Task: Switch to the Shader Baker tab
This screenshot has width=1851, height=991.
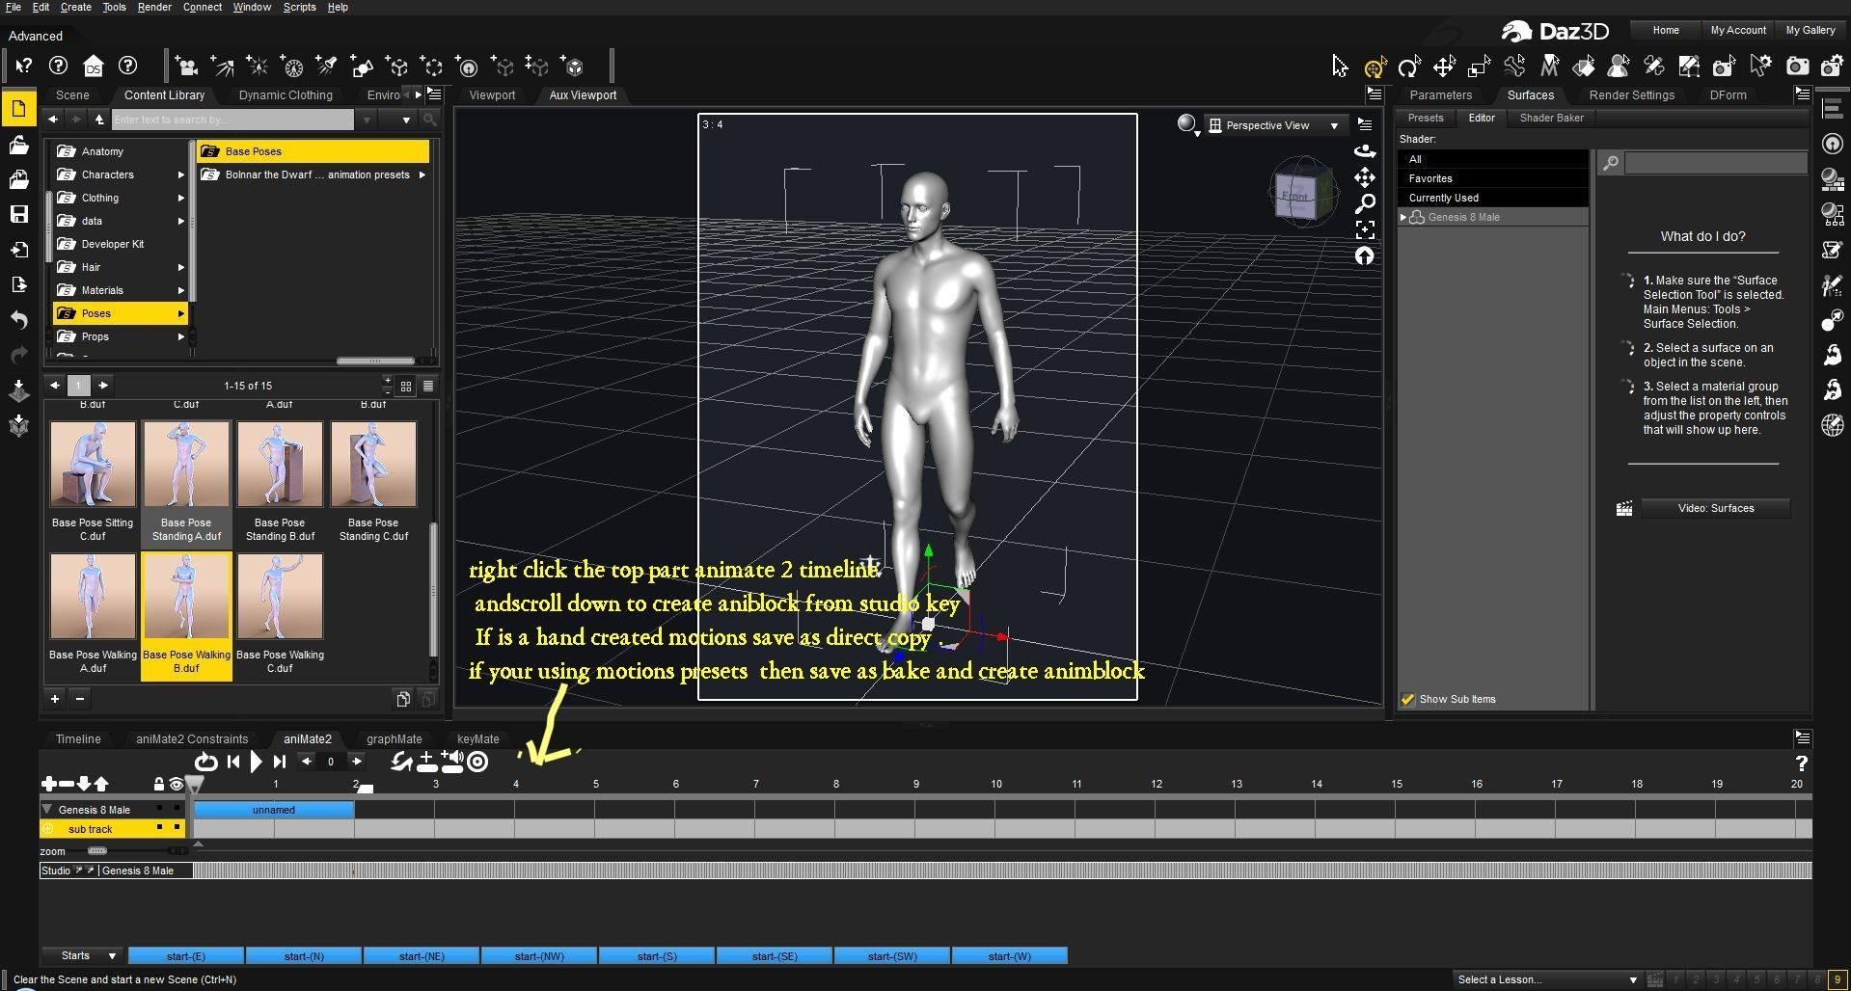Action: point(1551,118)
